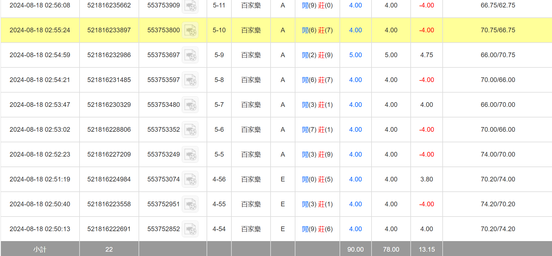Image resolution: width=552 pixels, height=256 pixels.
Task: Select order number 521816232986
Action: (x=109, y=55)
